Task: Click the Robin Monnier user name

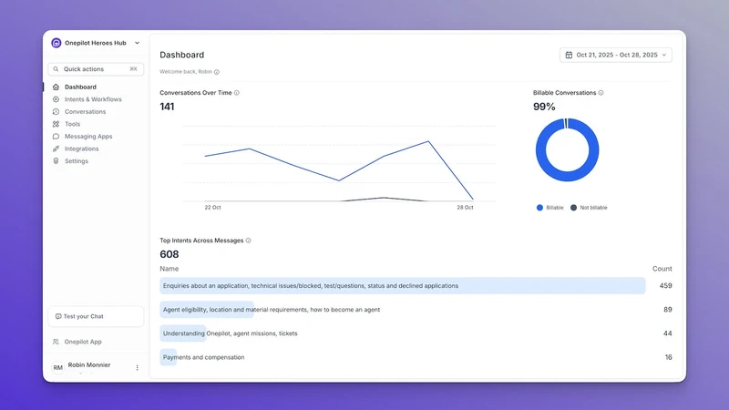Action: [89, 365]
